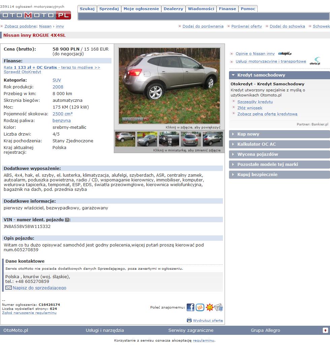Viewport: 330px width, 349px height.
Task: Share the offer on Facebook
Action: click(x=191, y=308)
